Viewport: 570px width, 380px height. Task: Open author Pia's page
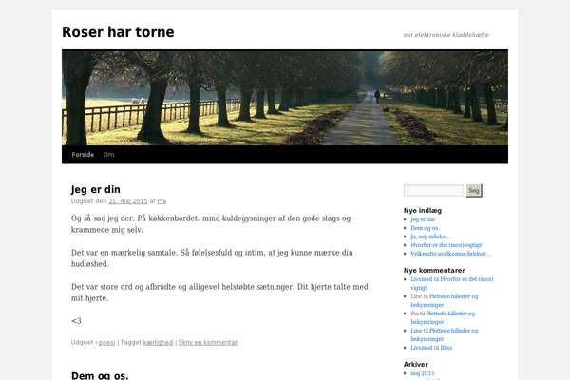click(161, 201)
